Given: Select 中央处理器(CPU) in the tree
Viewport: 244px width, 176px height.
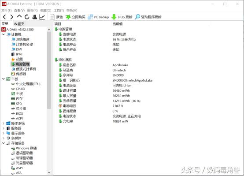Looking at the screenshot, I should pos(26,84).
